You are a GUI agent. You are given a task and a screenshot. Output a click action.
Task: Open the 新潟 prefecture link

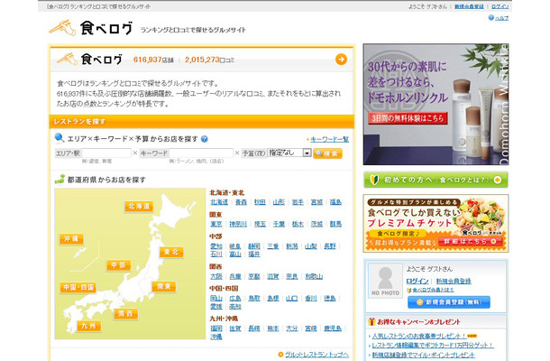click(292, 246)
